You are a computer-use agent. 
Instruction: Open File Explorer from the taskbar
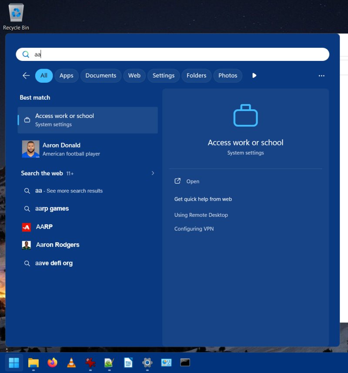coord(33,363)
